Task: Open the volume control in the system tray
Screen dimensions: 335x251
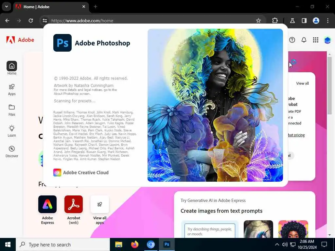Action: [285, 244]
